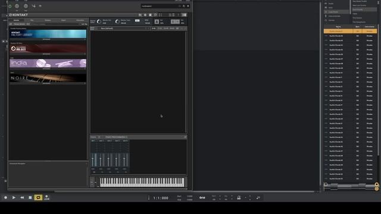This screenshot has width=381, height=214.
Task: Select rack page 49-64
Action: tap(172, 29)
